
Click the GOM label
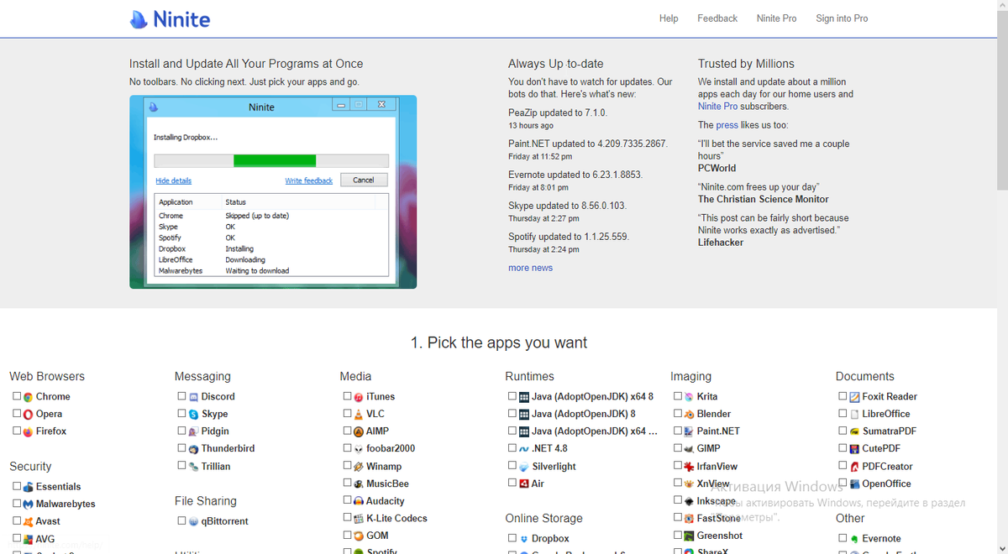point(377,536)
